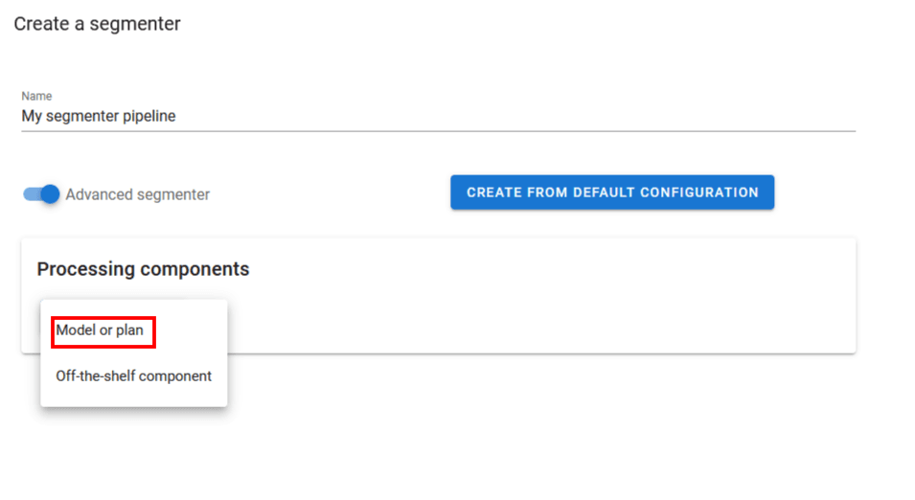Image resolution: width=915 pixels, height=500 pixels.
Task: Pick the last entry in the component menu
Action: [133, 376]
